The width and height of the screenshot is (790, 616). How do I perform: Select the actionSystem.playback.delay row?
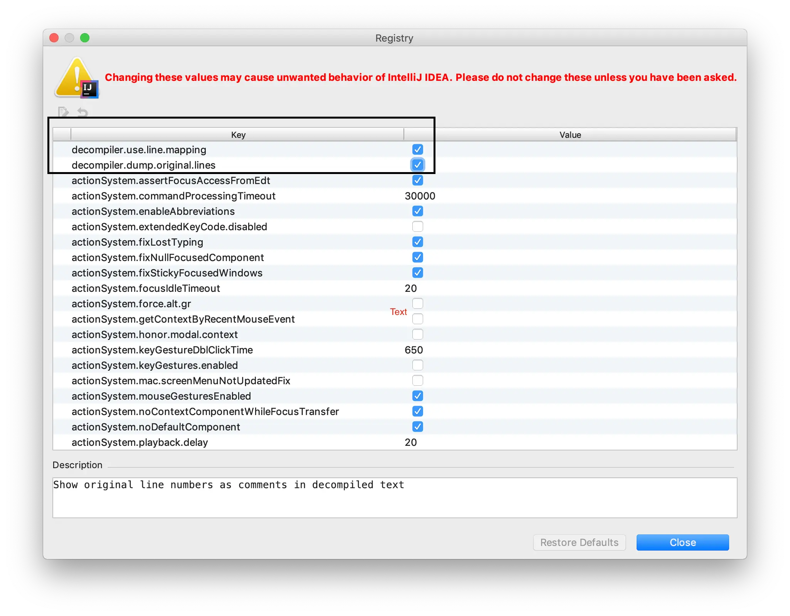click(x=140, y=442)
